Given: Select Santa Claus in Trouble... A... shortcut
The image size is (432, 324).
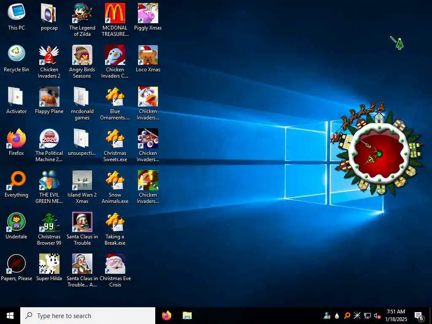Looking at the screenshot, I should [x=82, y=270].
